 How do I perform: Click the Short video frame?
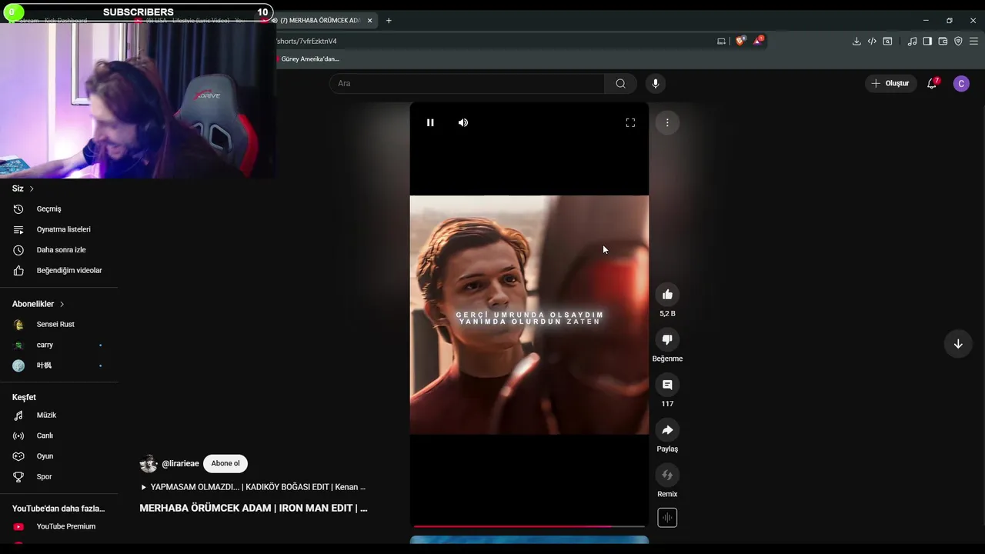pos(529,315)
